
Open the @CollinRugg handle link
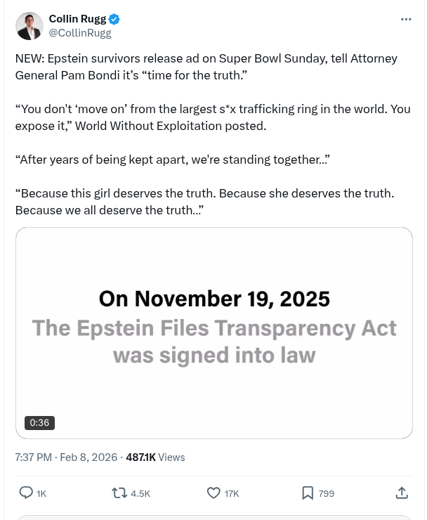80,32
